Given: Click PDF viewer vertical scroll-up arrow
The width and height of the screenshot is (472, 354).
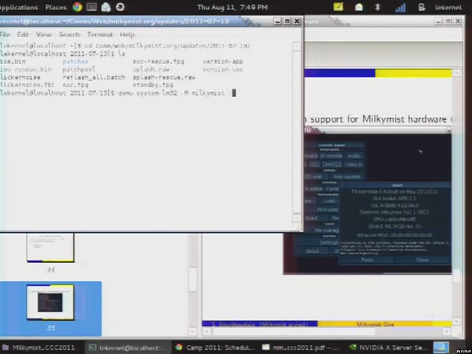Looking at the screenshot, I should click(457, 73).
